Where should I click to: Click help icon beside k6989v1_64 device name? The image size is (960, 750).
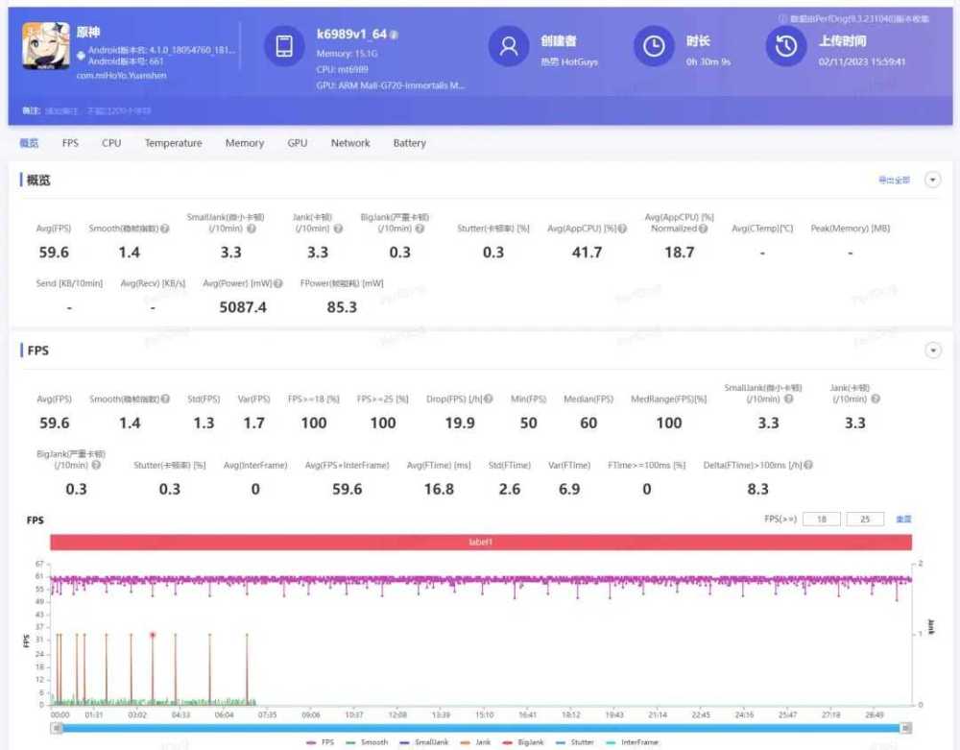point(394,35)
